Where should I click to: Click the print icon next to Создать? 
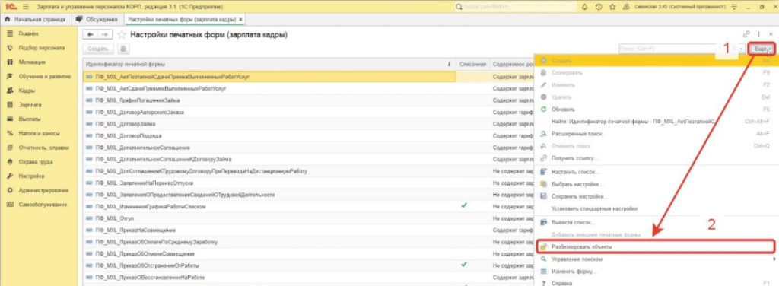(x=122, y=49)
